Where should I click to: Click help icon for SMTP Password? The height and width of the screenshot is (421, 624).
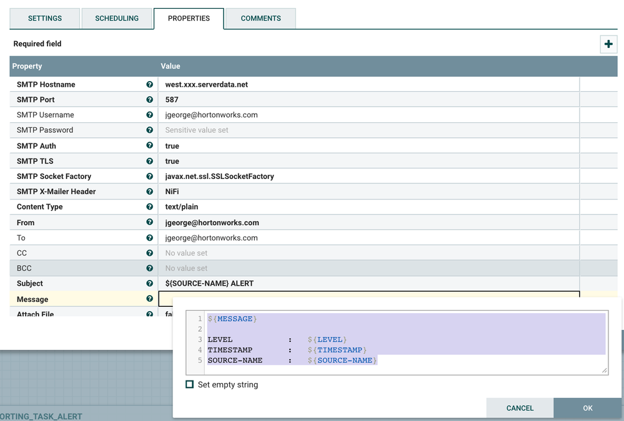[x=149, y=130]
